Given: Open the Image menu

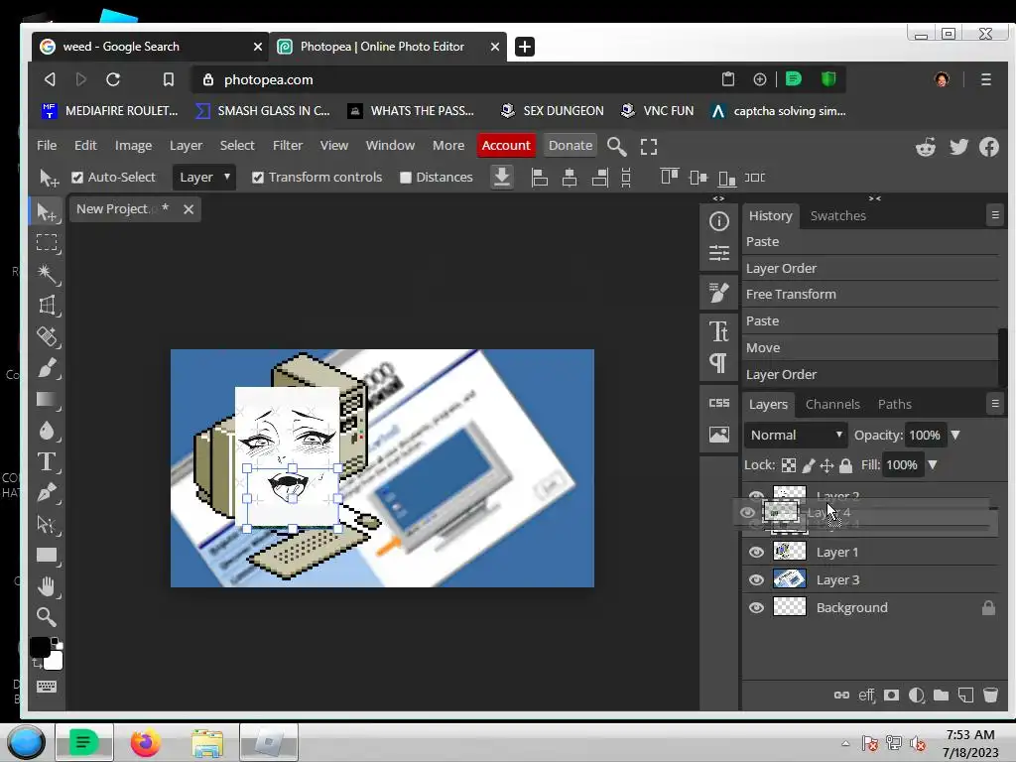Looking at the screenshot, I should pos(134,146).
